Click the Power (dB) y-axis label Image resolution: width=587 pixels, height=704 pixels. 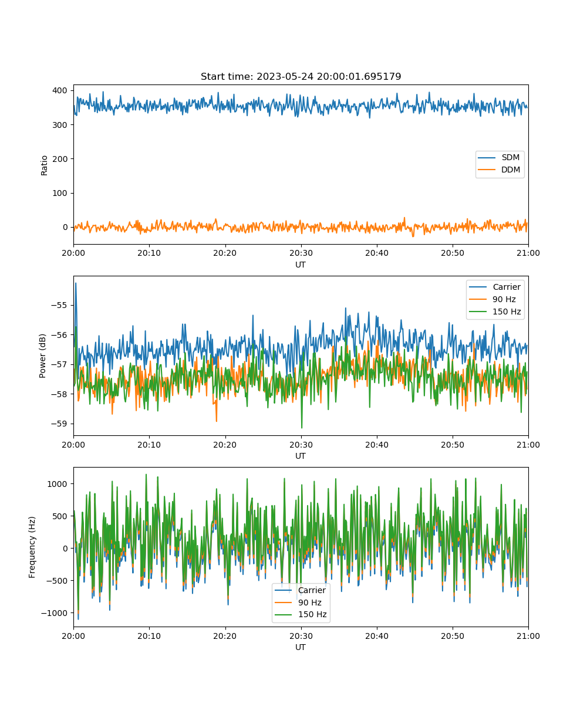pyautogui.click(x=43, y=356)
